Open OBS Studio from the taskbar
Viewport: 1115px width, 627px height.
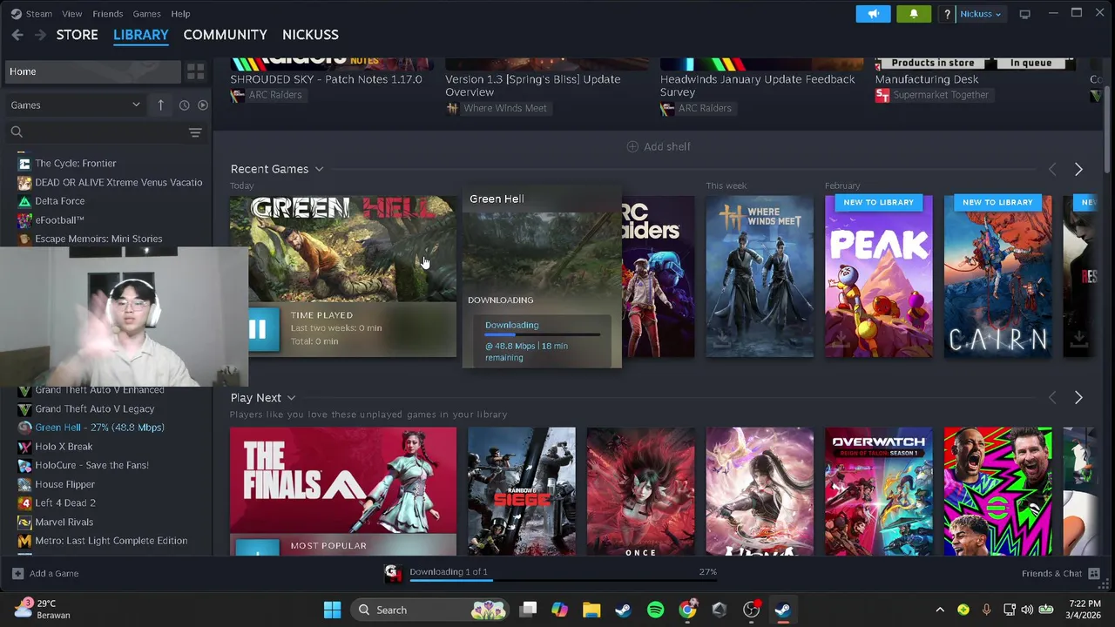tap(751, 610)
